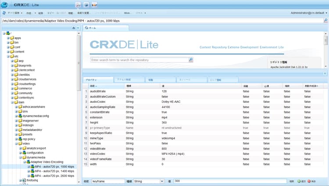The image size is (329, 186).
Task: Click the dam folder icon
Action: coord(16,102)
